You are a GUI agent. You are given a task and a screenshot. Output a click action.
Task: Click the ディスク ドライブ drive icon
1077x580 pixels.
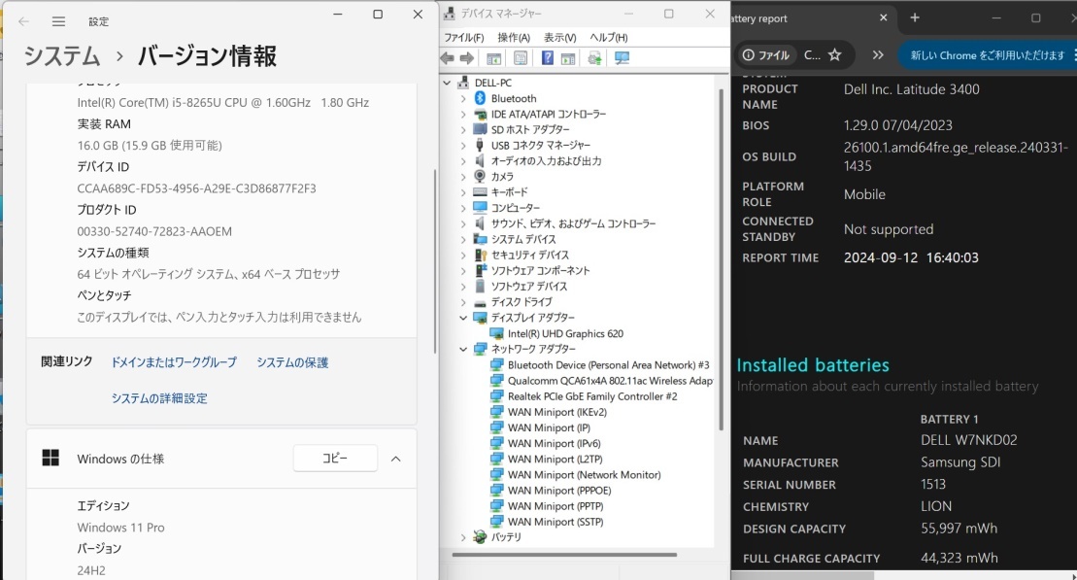(480, 302)
